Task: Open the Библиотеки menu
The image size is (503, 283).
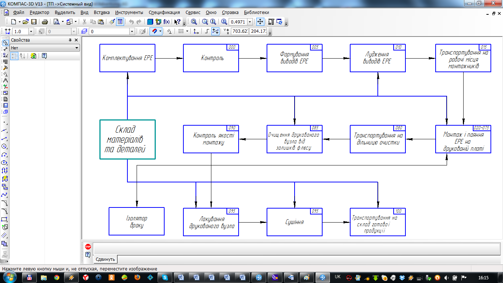Action: point(256,12)
